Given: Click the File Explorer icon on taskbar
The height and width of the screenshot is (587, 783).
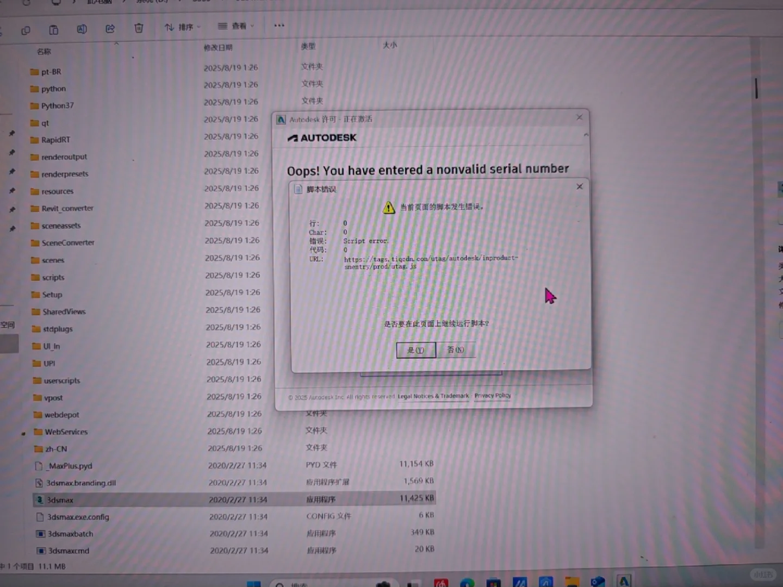Looking at the screenshot, I should point(571,582).
